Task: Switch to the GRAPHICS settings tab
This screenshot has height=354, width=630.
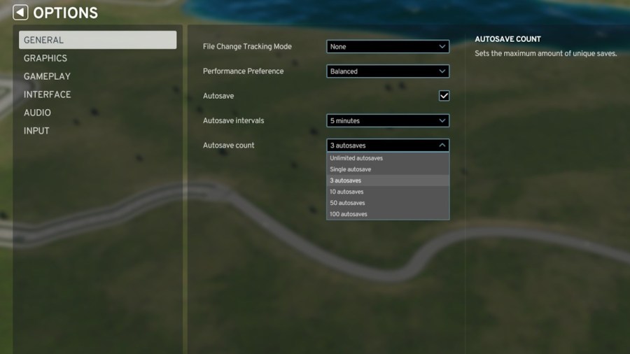Action: (45, 58)
